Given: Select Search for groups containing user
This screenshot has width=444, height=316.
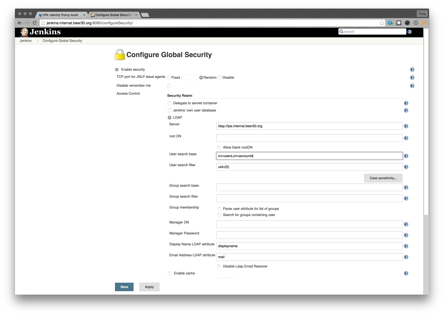Looking at the screenshot, I should point(219,215).
